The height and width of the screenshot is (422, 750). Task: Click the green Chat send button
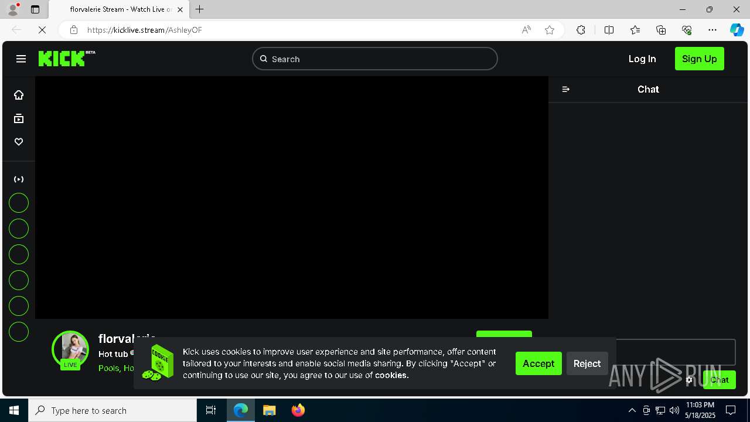point(720,380)
